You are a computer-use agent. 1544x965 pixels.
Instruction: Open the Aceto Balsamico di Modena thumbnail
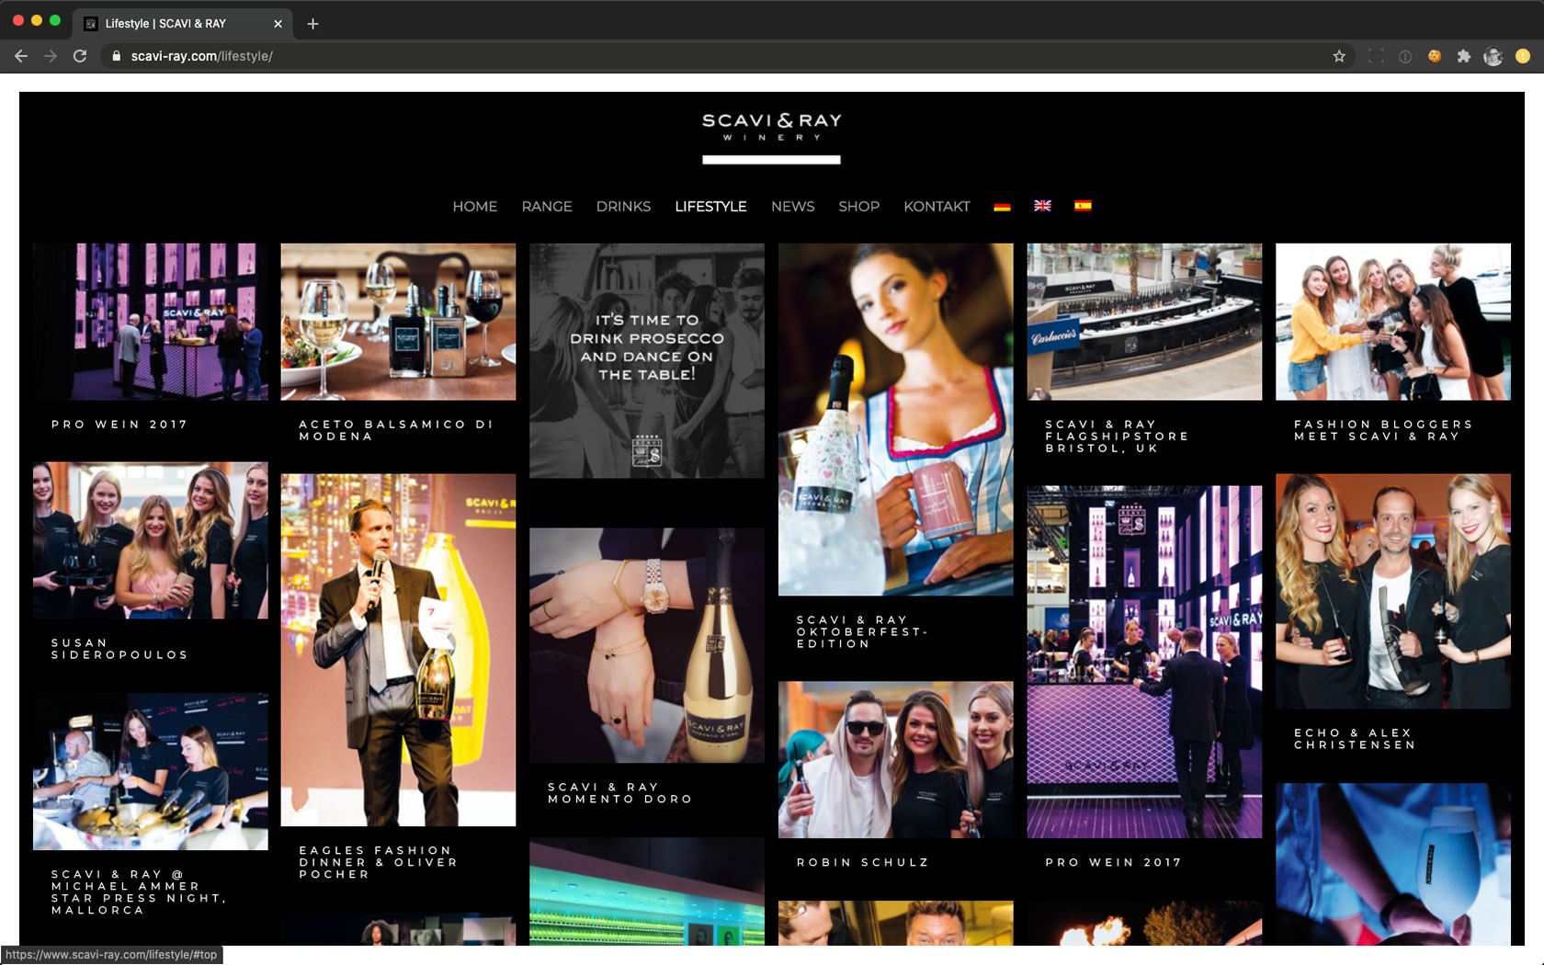(x=398, y=322)
